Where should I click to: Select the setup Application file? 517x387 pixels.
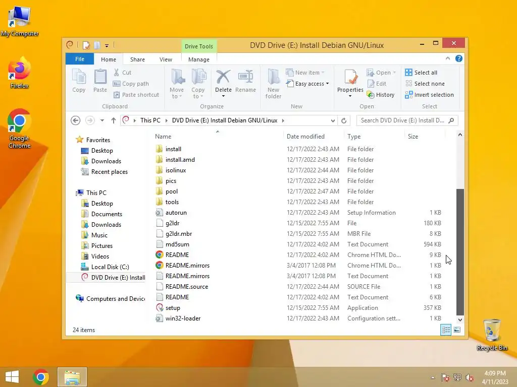point(173,308)
